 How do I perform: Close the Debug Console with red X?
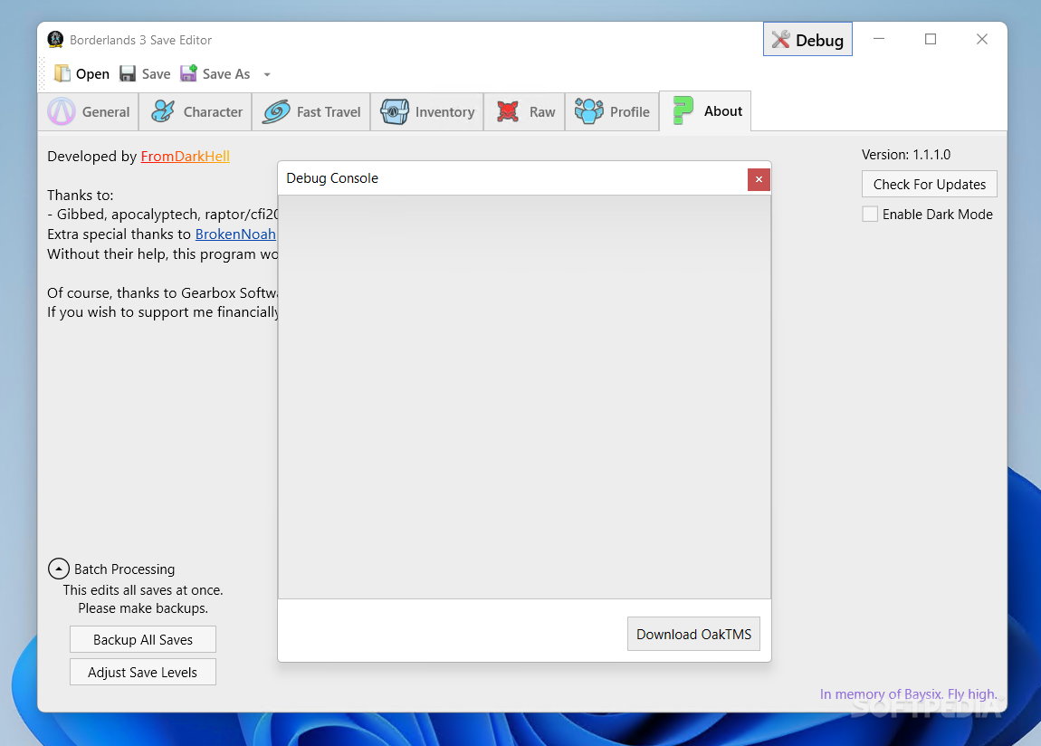[x=759, y=179]
